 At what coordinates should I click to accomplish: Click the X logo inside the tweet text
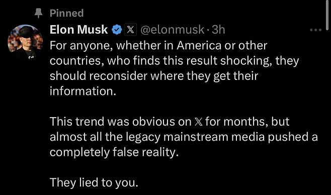coord(198,122)
